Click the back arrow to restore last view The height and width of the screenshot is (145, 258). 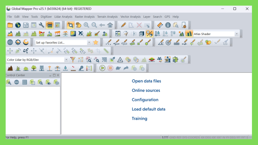pyautogui.click(x=102, y=25)
